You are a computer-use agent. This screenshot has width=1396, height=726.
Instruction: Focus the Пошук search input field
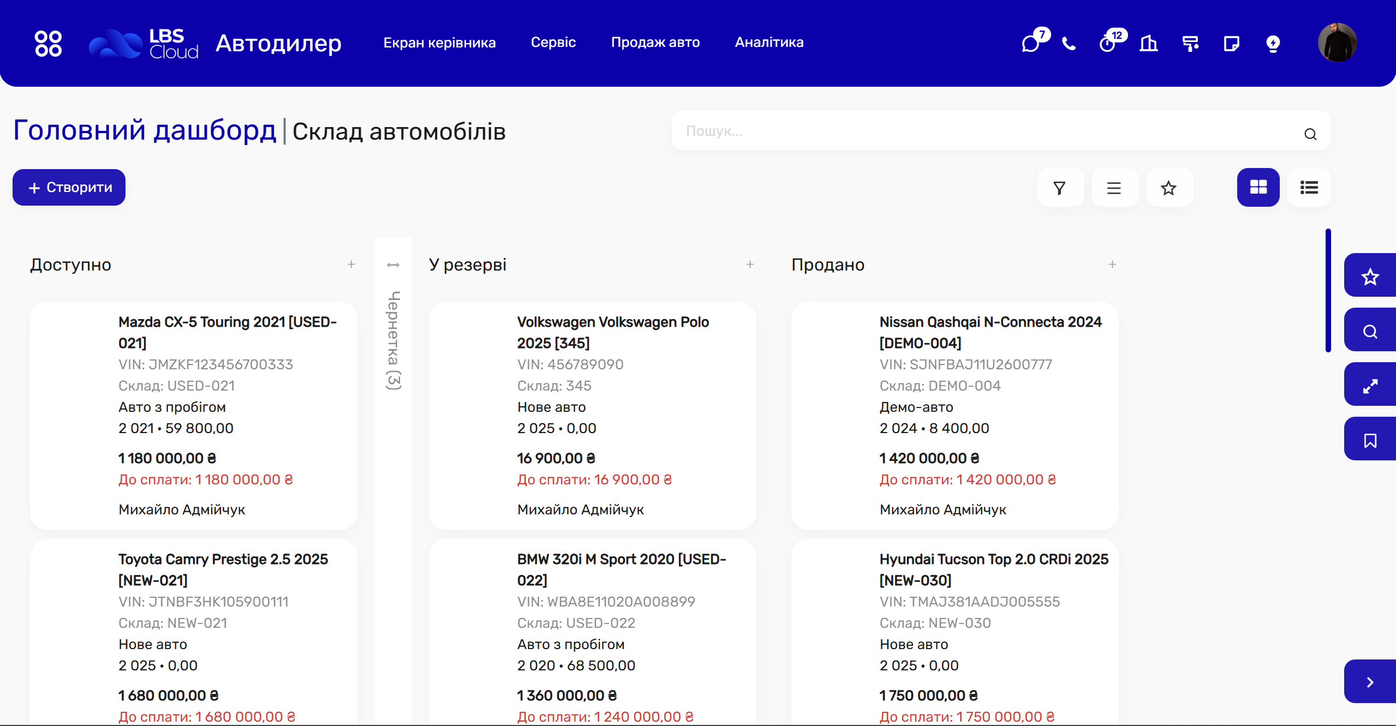(x=1000, y=131)
